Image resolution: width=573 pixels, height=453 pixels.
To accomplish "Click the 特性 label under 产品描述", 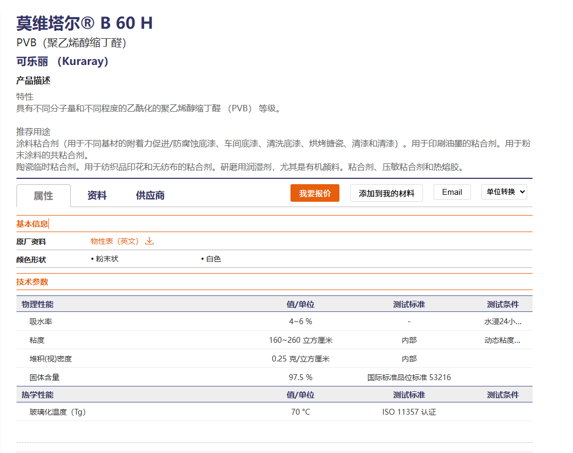I will [24, 96].
